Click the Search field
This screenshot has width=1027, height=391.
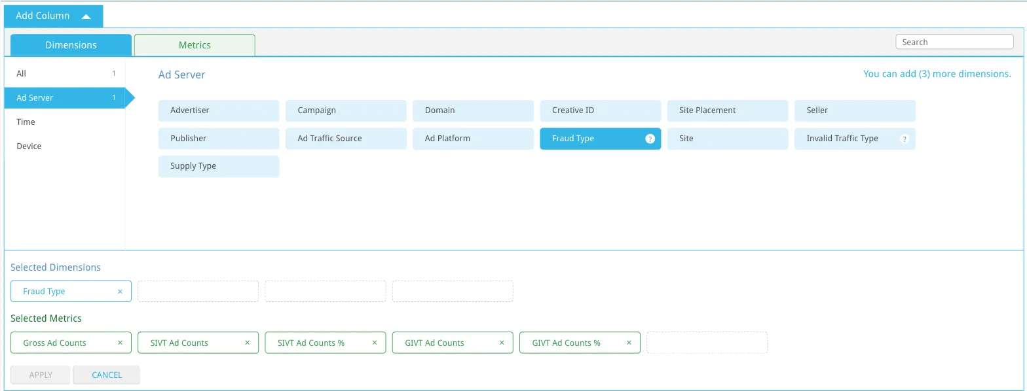(x=954, y=42)
